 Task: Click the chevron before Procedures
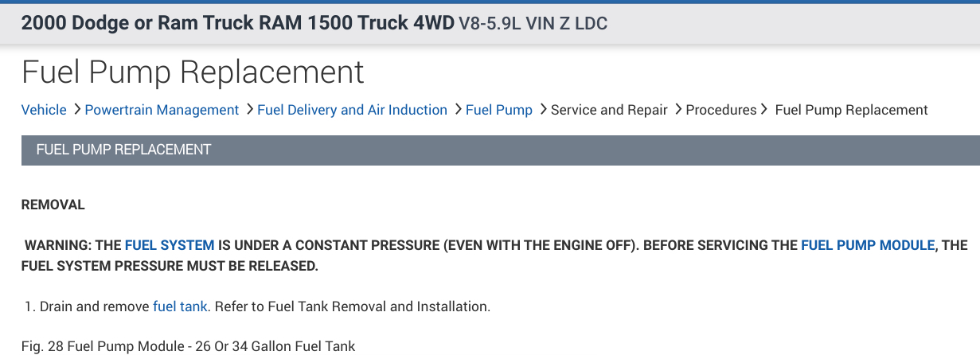click(x=678, y=109)
